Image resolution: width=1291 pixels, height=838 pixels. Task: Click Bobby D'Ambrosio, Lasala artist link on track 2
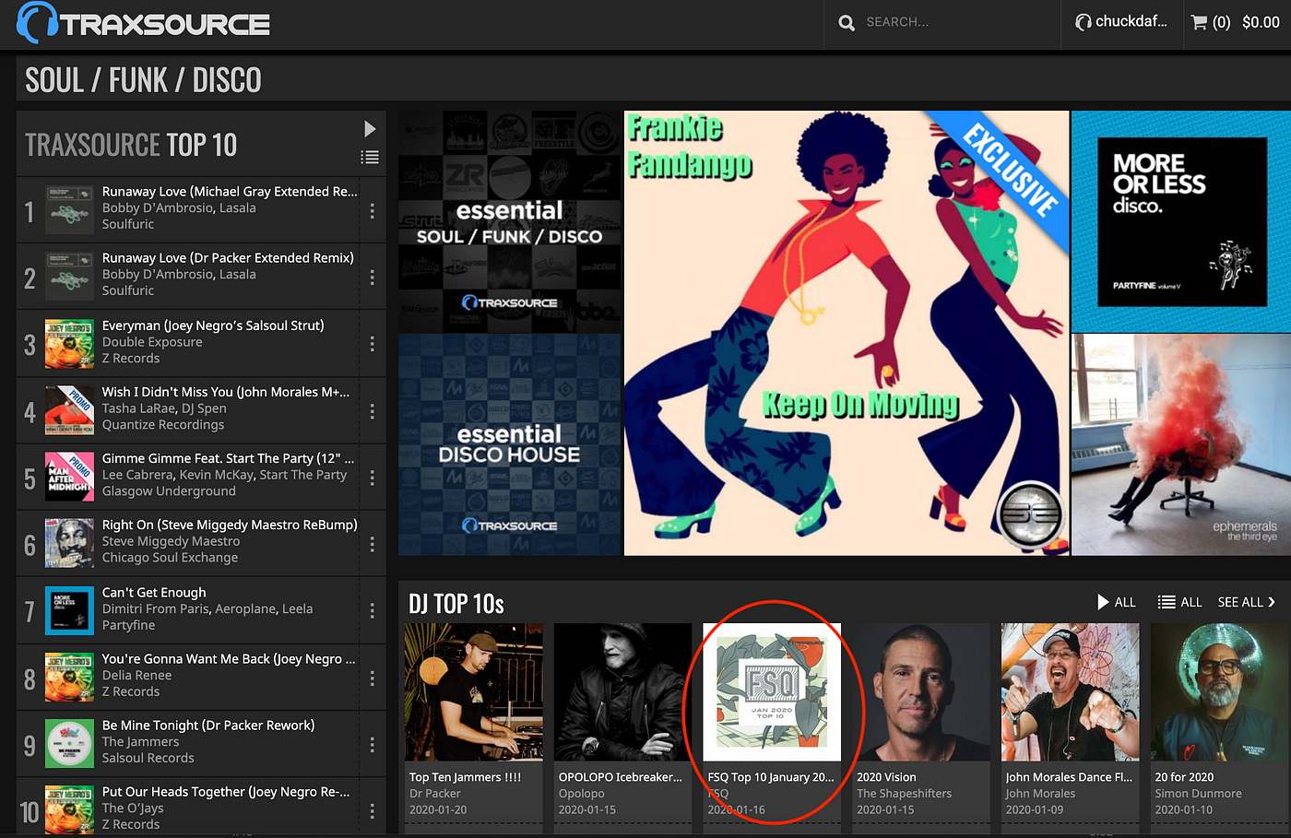click(179, 274)
